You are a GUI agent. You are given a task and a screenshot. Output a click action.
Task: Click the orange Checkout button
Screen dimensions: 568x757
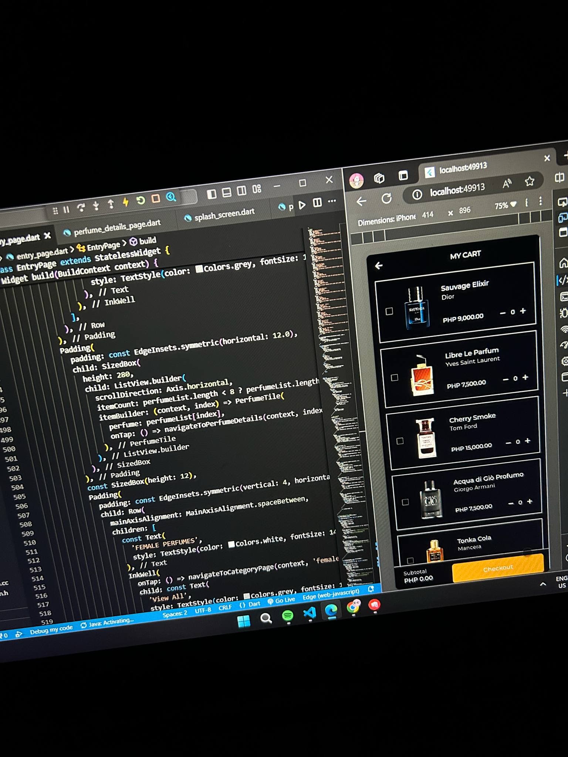coord(498,568)
